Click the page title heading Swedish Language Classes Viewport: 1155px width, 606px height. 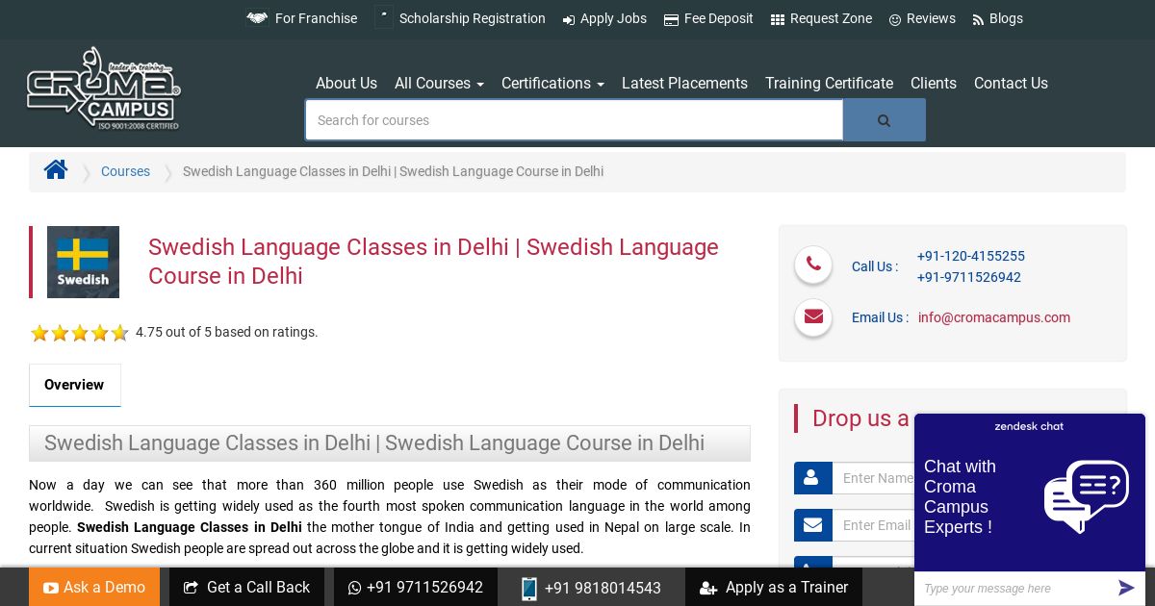click(433, 262)
